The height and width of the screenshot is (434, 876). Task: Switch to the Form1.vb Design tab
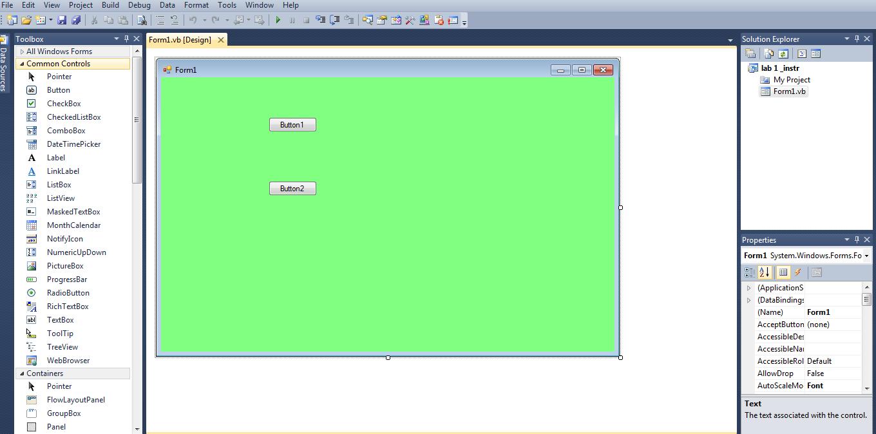point(180,39)
